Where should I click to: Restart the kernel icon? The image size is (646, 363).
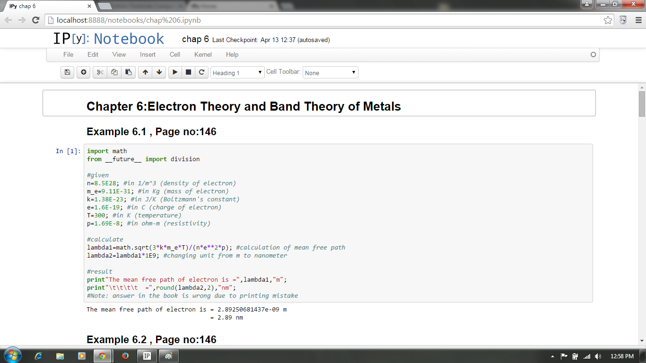point(201,72)
